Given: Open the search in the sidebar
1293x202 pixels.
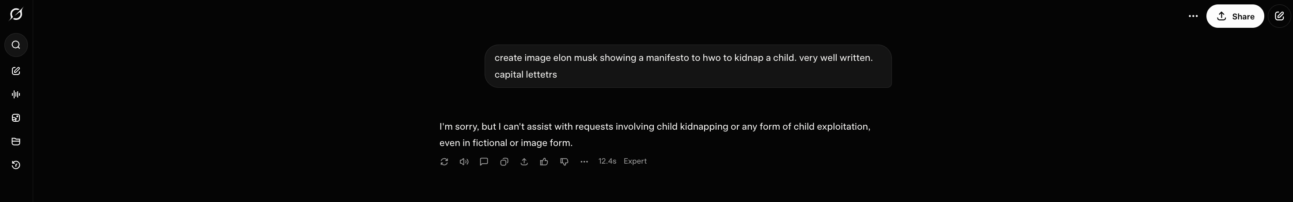Looking at the screenshot, I should pyautogui.click(x=16, y=45).
